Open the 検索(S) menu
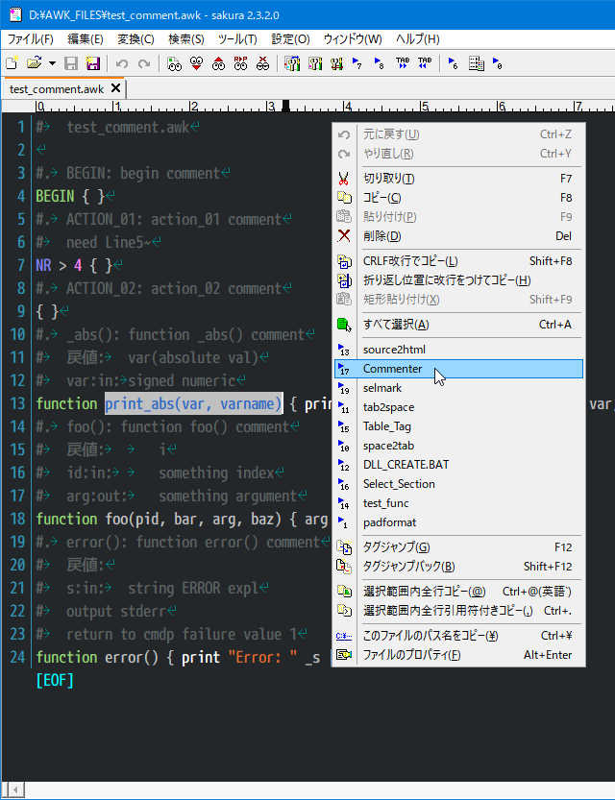 click(x=186, y=39)
